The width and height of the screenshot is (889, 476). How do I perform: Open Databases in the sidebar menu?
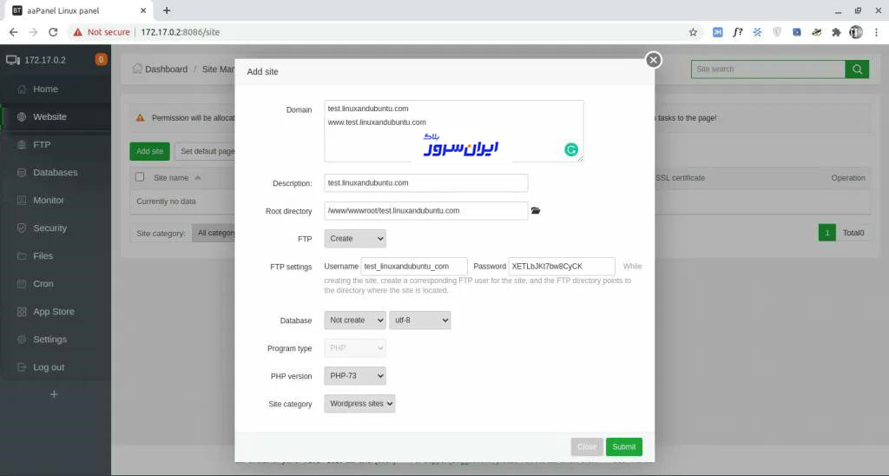point(56,173)
